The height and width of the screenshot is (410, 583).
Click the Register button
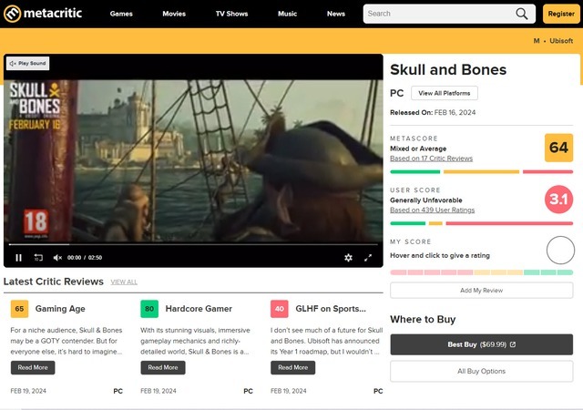pos(560,14)
